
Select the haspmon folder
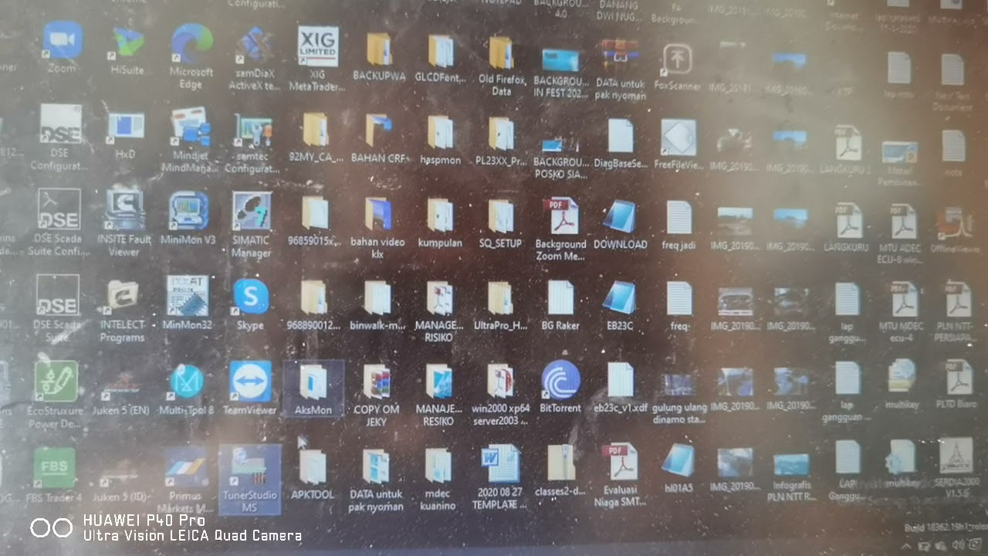pos(441,141)
